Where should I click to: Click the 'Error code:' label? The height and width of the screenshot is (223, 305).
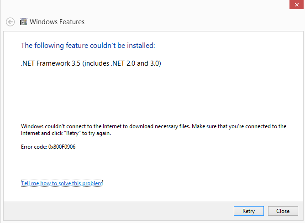pyautogui.click(x=34, y=147)
